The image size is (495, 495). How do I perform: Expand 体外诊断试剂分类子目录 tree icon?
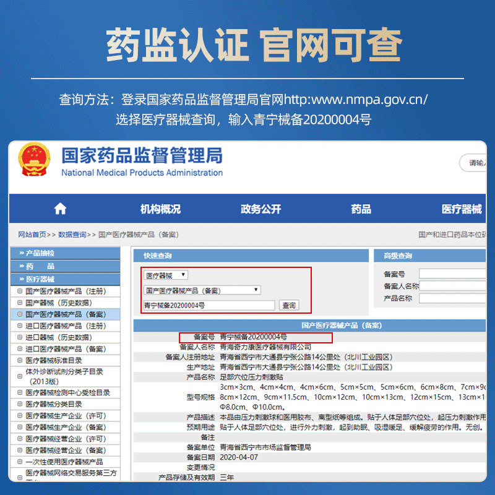[20, 376]
